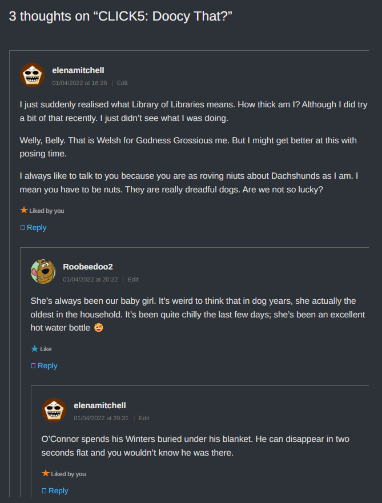
Task: Open elenamitchell's name on the nested reply
Action: [x=100, y=405]
